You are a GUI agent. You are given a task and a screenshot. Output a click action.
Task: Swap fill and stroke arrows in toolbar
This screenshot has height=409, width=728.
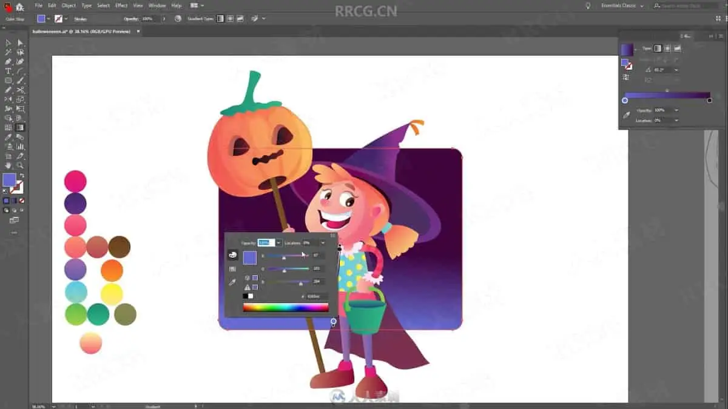22,175
